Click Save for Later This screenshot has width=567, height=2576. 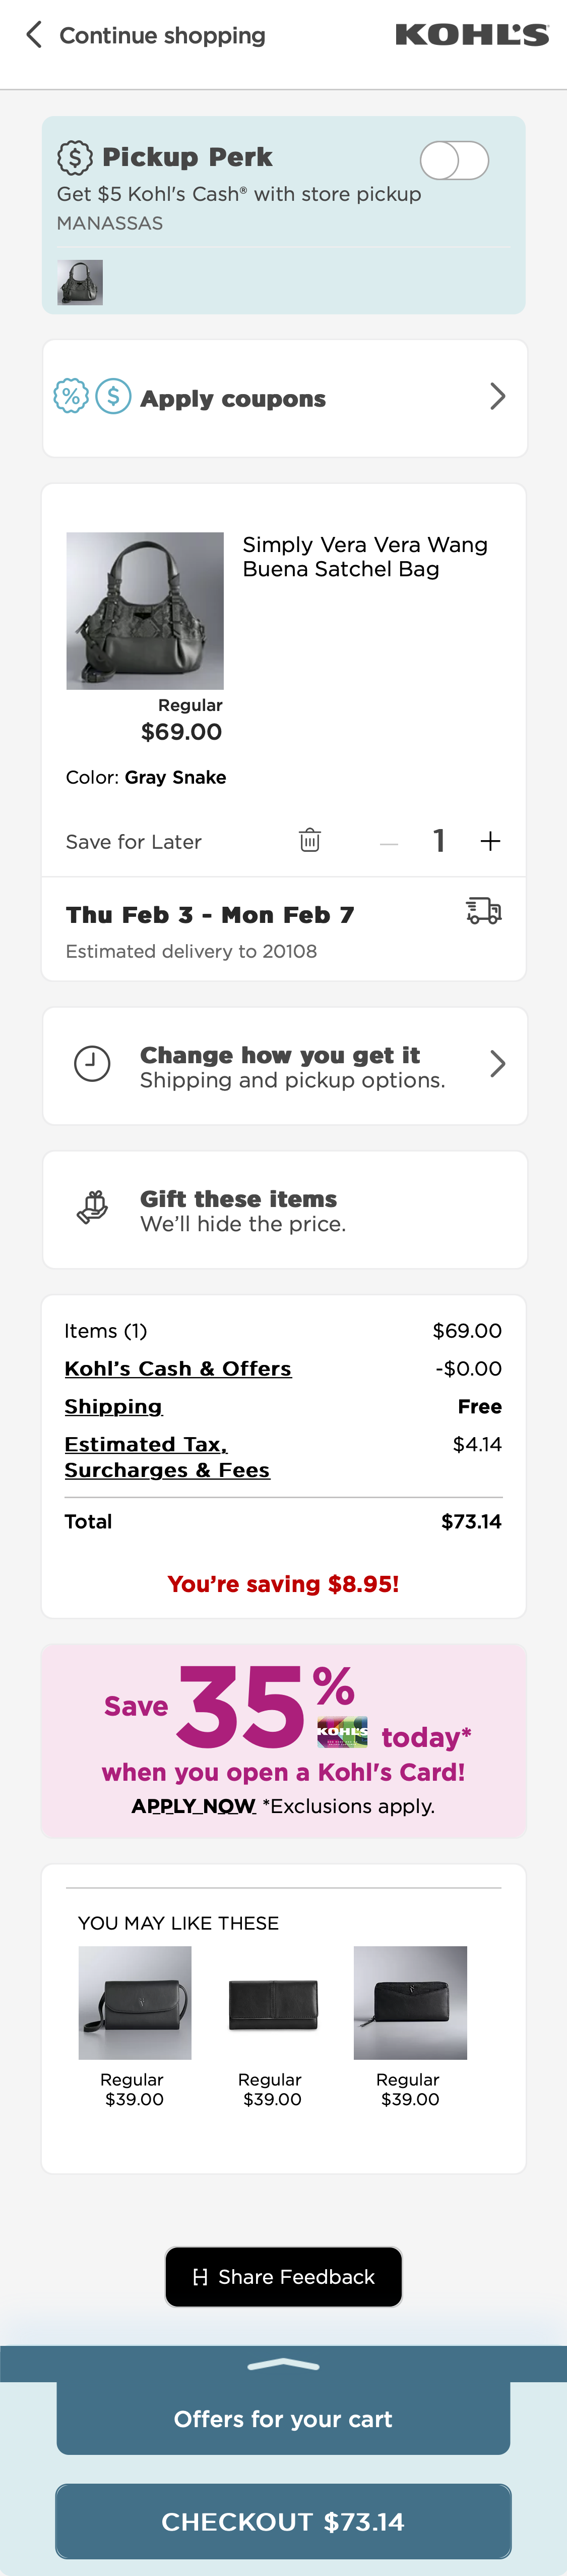click(134, 842)
